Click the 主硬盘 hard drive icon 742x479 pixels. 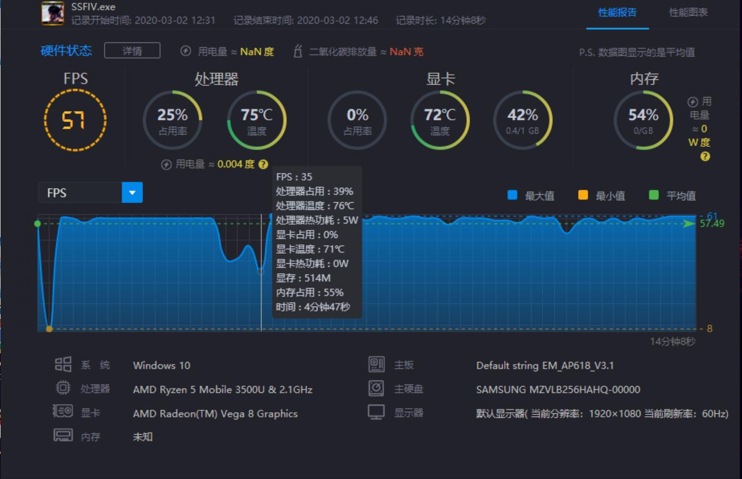(377, 389)
